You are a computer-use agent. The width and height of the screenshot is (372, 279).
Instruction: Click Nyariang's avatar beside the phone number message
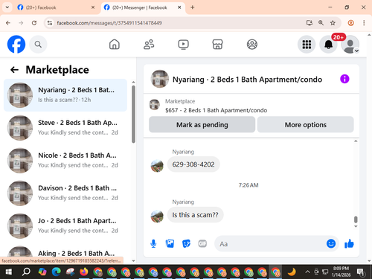[157, 166]
